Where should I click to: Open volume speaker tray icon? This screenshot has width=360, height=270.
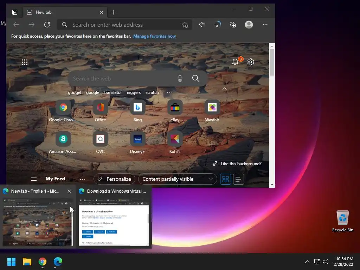point(326,262)
